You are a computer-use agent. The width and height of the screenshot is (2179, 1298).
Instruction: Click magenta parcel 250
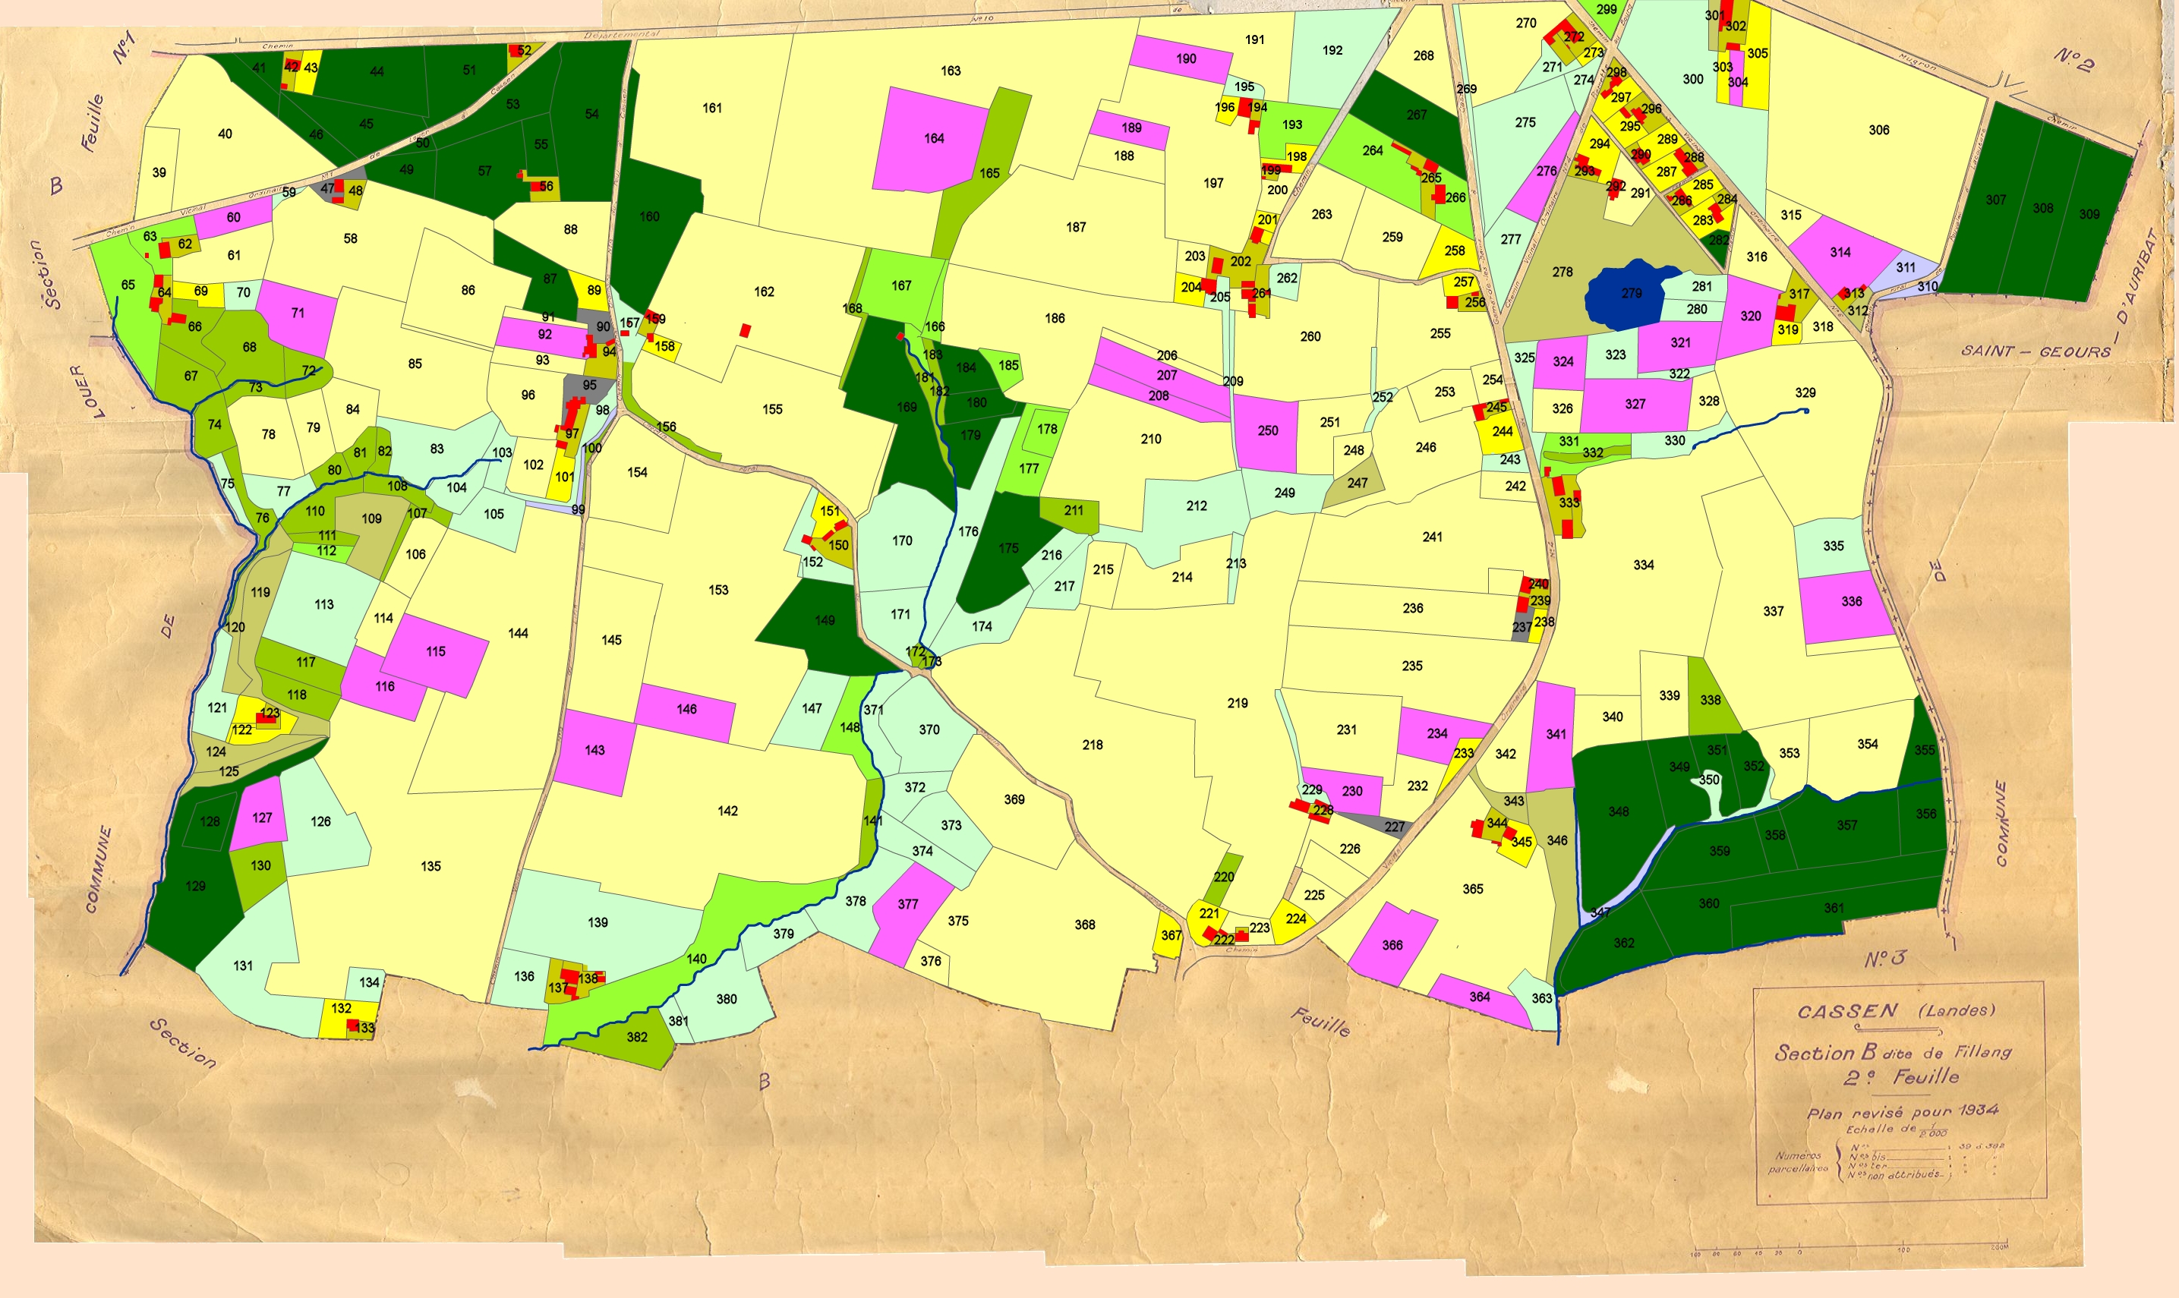1267,431
